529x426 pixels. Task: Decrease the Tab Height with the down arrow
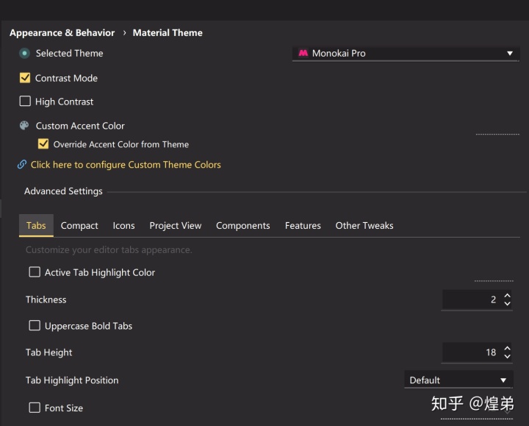pos(507,356)
